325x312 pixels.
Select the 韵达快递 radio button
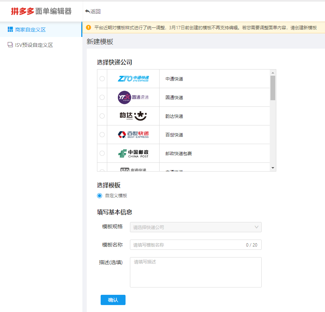tap(102, 116)
